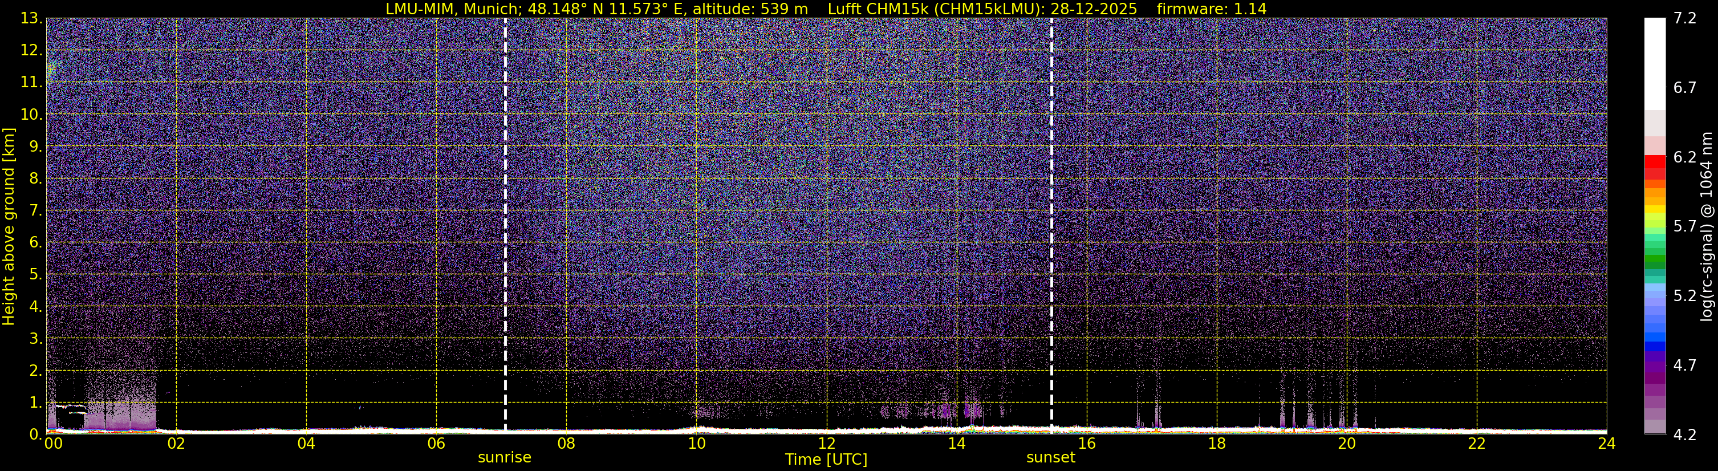Image resolution: width=1718 pixels, height=471 pixels.
Task: Click the 'sunrise' label below the axis
Action: pyautogui.click(x=504, y=458)
